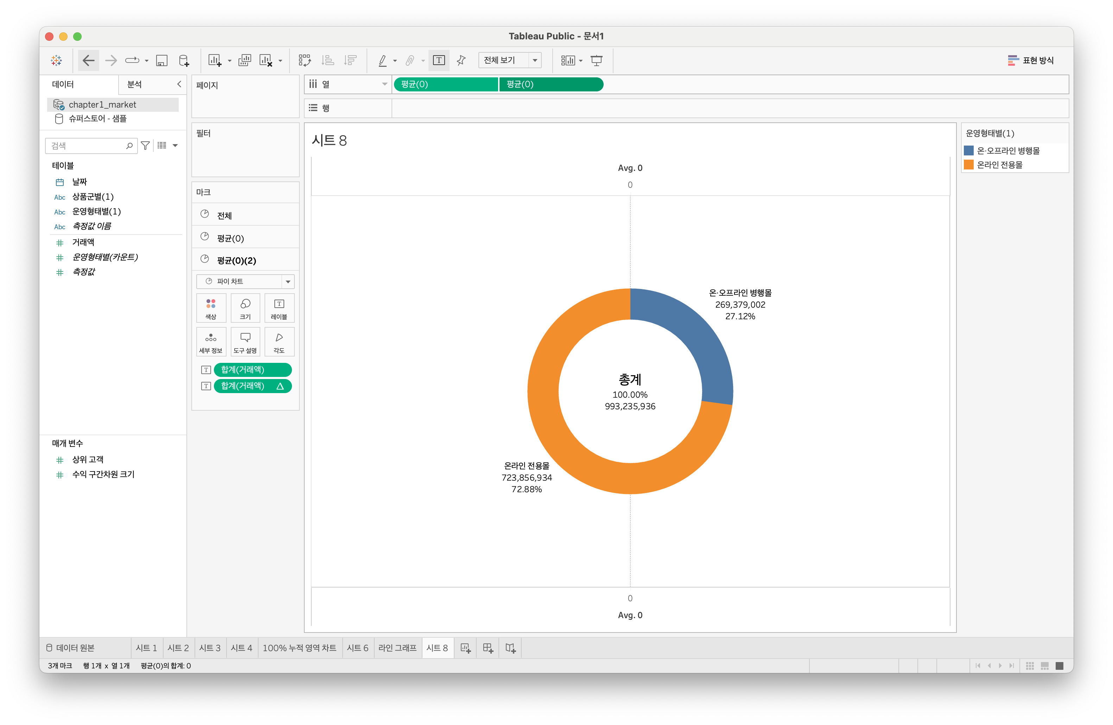
Task: Toggle the fix axes pin icon
Action: tap(461, 60)
